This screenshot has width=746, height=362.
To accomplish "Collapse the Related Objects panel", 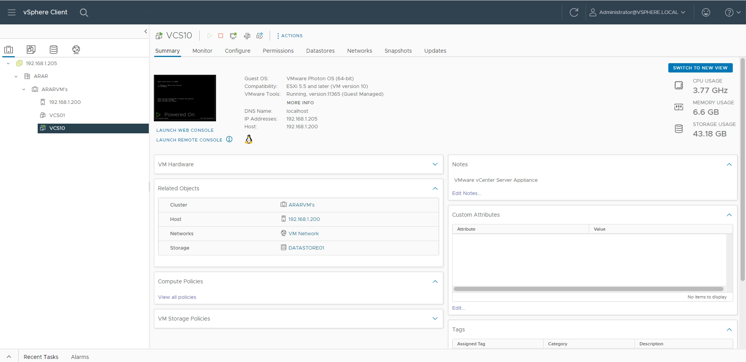I will click(x=435, y=188).
